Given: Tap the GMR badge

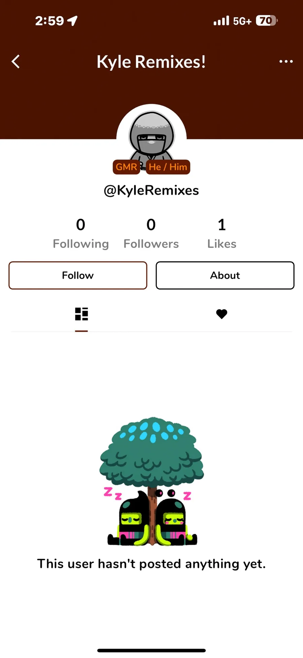Looking at the screenshot, I should point(127,167).
